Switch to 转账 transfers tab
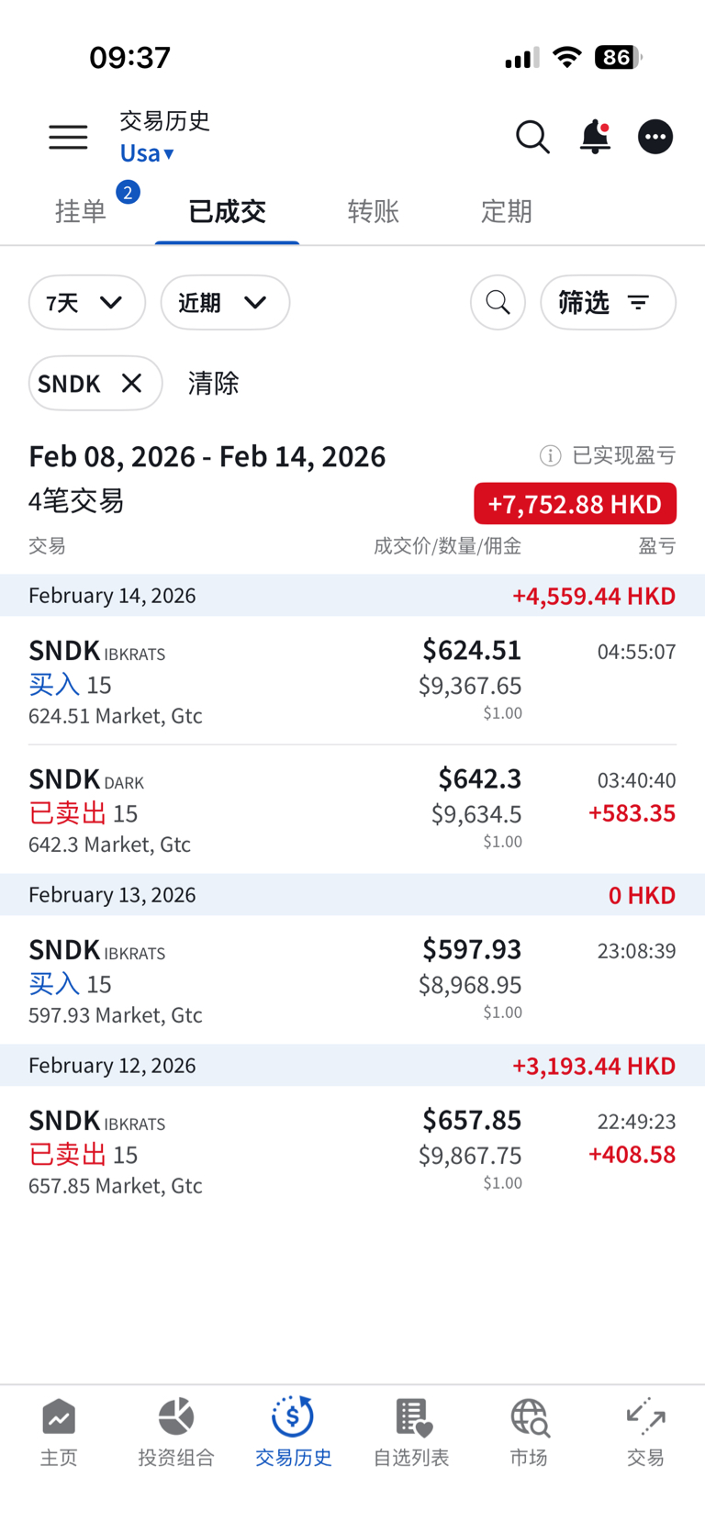This screenshot has width=705, height=1533. pyautogui.click(x=374, y=212)
